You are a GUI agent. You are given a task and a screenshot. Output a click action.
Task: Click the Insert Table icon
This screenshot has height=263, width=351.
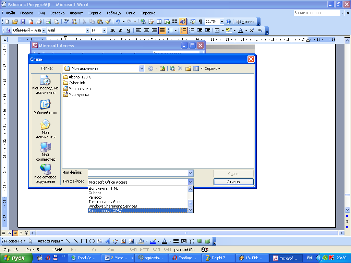click(159, 22)
